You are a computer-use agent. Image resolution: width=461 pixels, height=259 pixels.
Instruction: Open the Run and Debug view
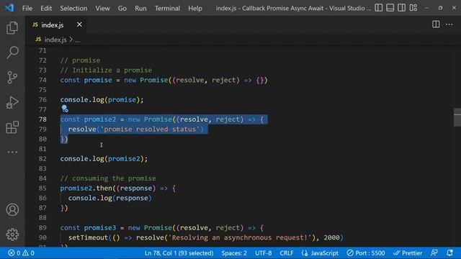[x=12, y=102]
